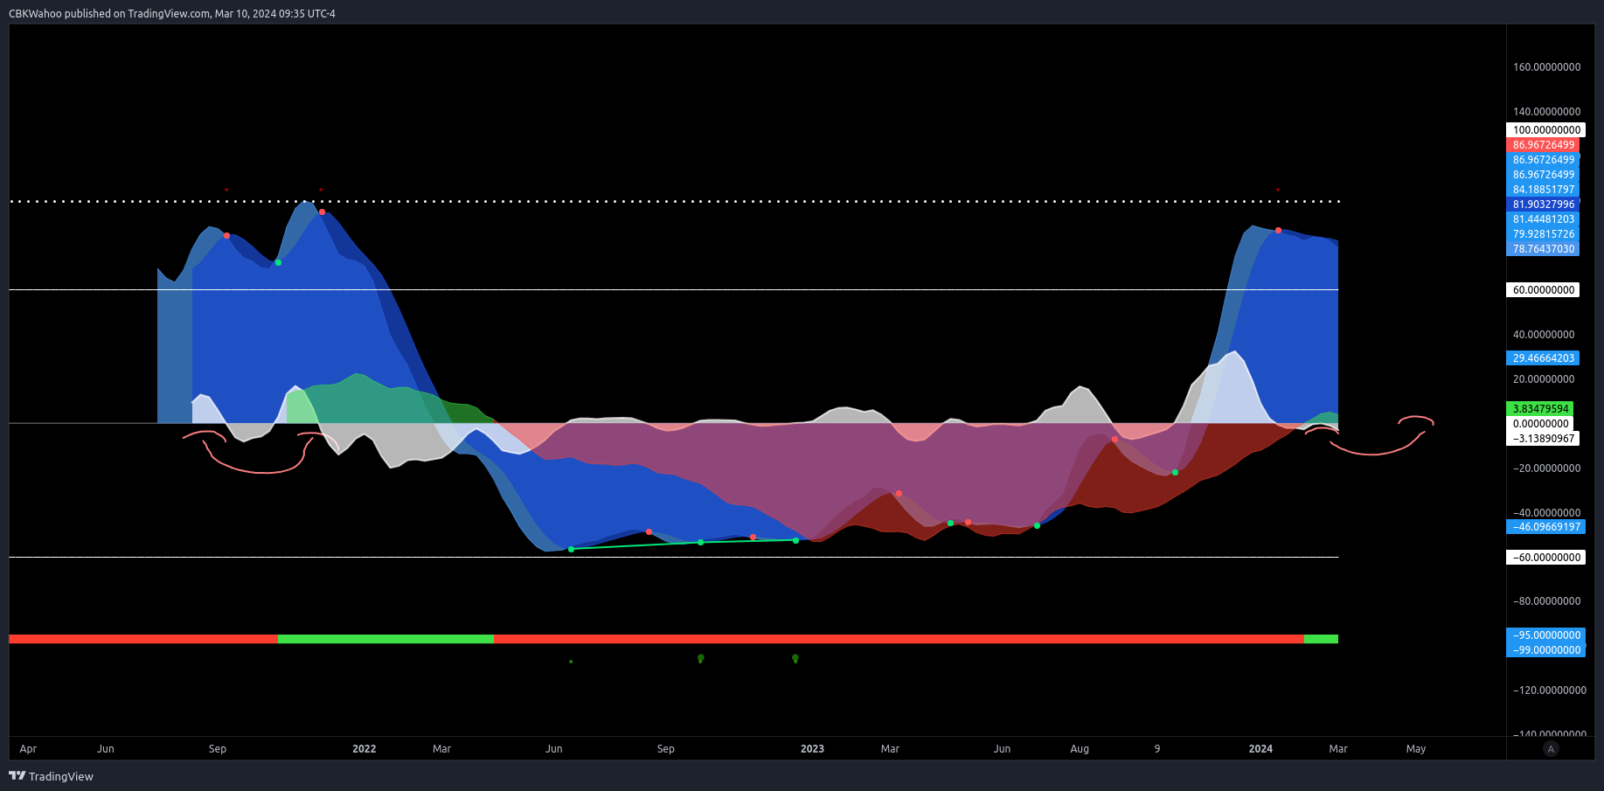
Task: Click the −40.00000000 axis label
Action: pos(1546,513)
